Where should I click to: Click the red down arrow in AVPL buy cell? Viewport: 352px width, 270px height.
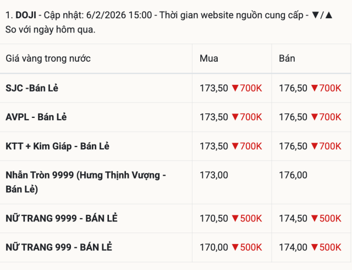pyautogui.click(x=235, y=117)
